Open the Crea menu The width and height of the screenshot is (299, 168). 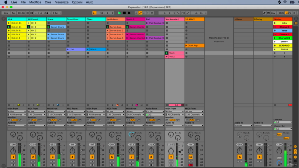point(48,2)
